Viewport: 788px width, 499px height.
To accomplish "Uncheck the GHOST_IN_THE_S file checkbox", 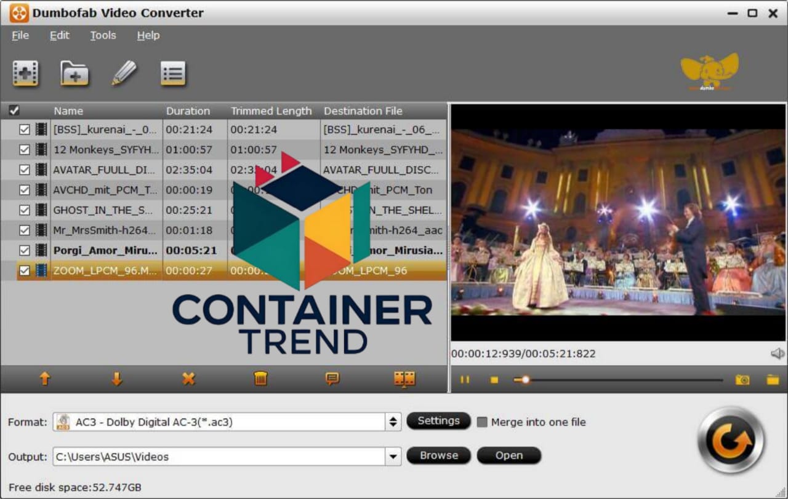I will (x=25, y=210).
